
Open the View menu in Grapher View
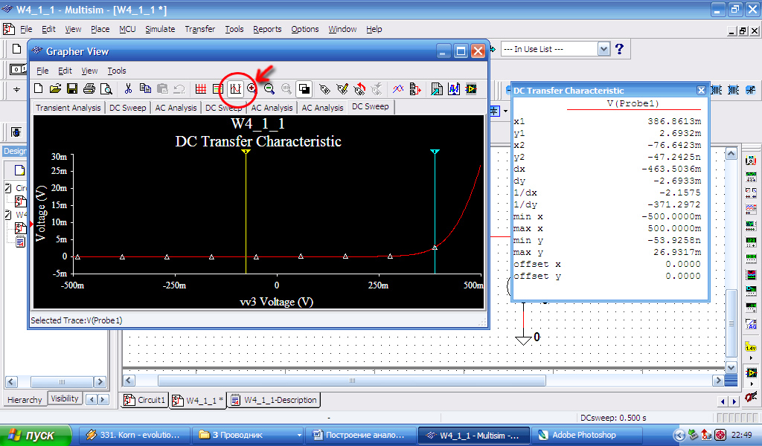pos(89,71)
